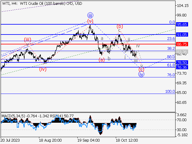
Task: Select the circled blue iv wave marker
Action: (141, 74)
